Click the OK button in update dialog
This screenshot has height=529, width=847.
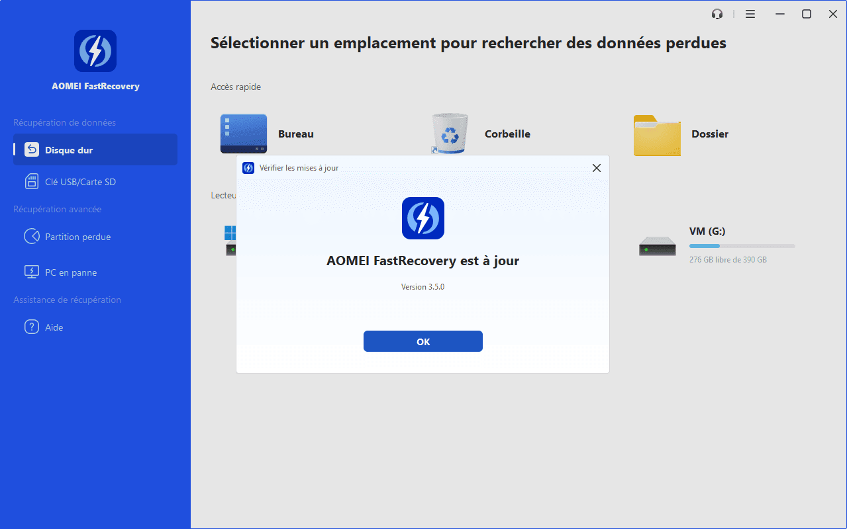[423, 341]
